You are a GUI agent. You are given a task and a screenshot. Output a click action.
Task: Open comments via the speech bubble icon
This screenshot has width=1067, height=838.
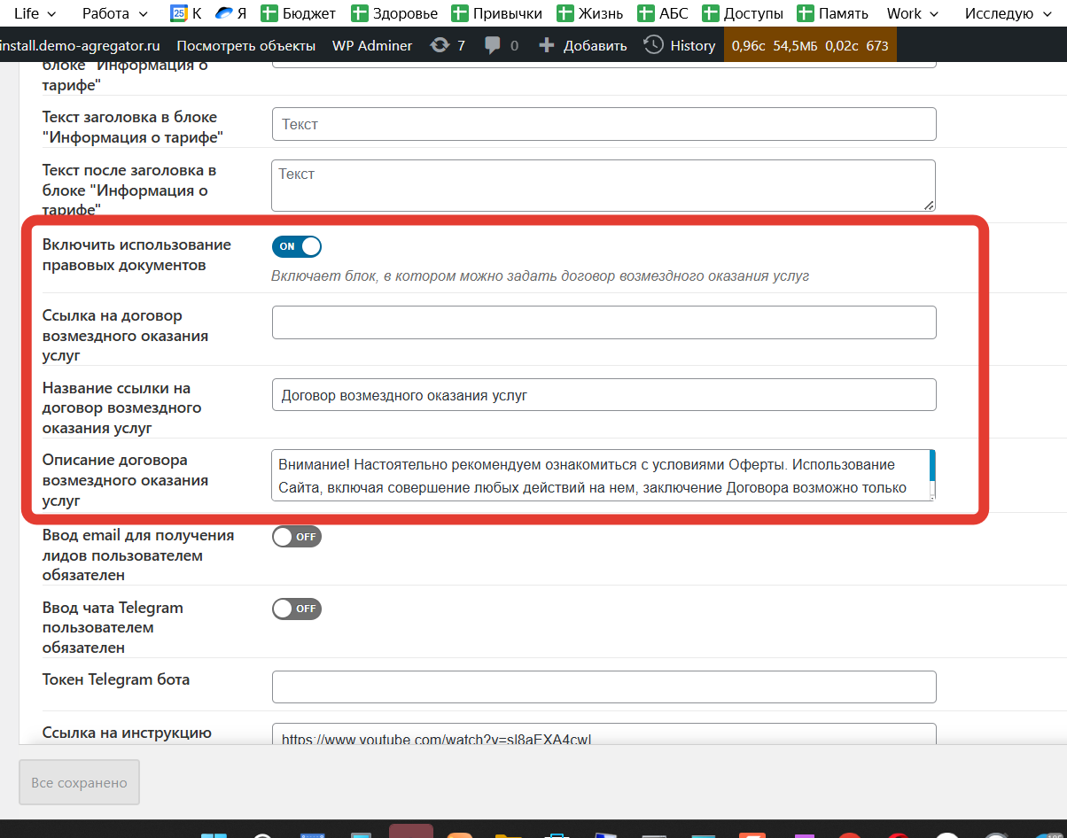coord(494,45)
